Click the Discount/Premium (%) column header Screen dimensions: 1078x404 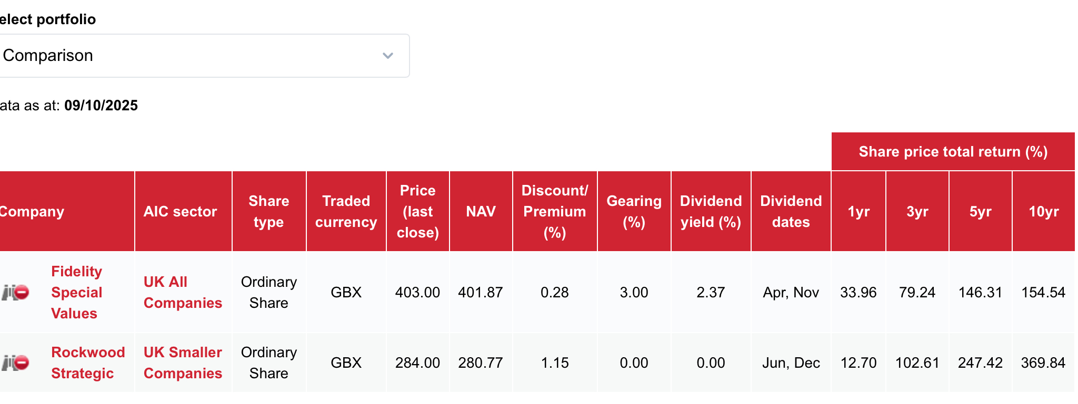555,211
